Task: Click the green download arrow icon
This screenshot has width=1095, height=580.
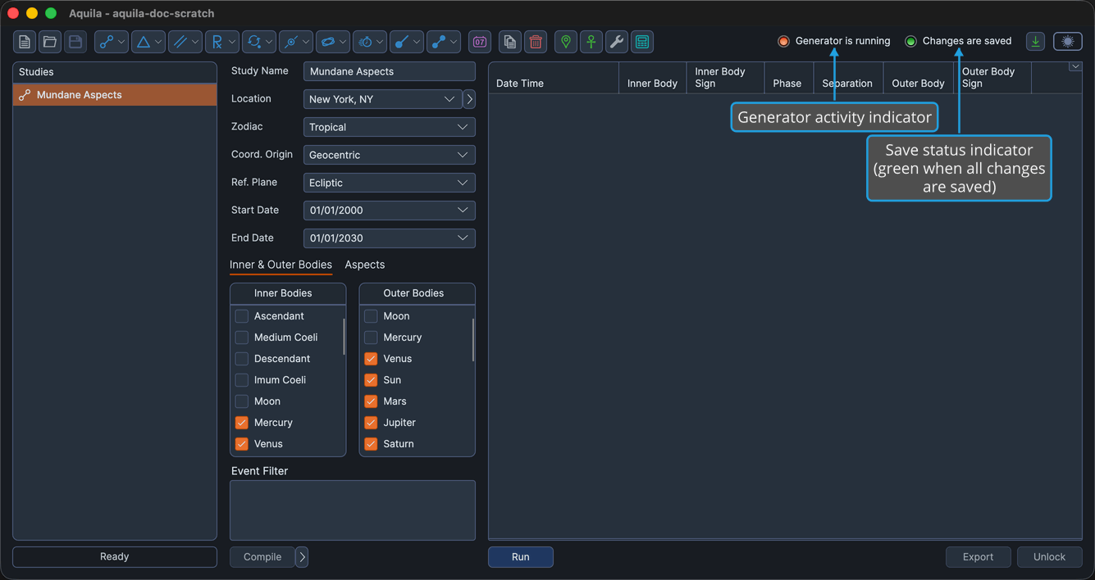Action: coord(1036,42)
